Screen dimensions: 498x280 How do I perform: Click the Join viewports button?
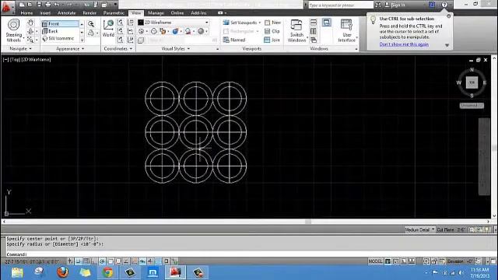click(272, 40)
